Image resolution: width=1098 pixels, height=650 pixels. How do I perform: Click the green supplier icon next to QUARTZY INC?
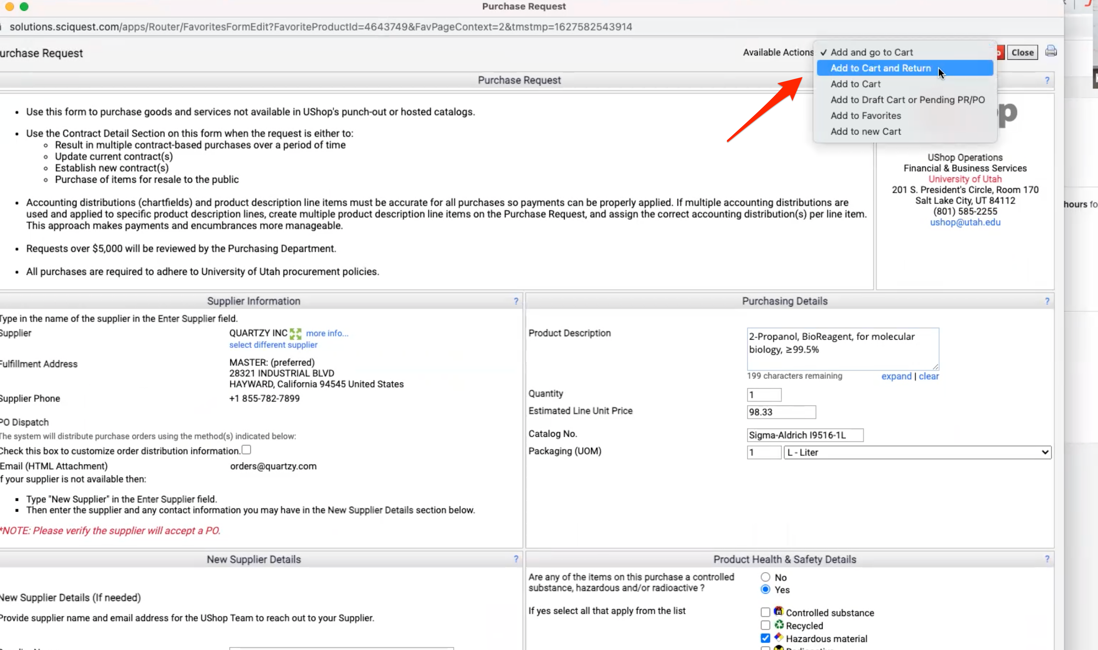point(296,334)
